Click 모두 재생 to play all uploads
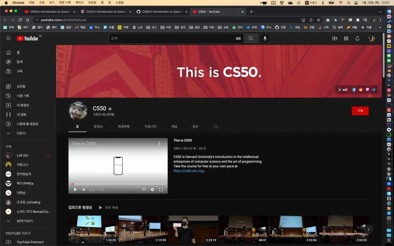The image size is (394, 246). coord(108,207)
